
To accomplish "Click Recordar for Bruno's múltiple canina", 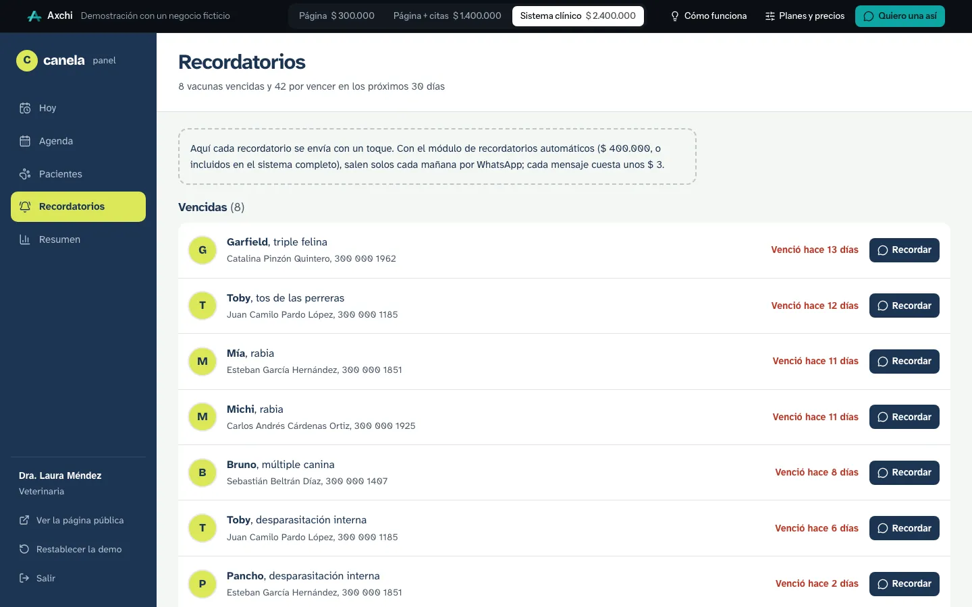I will click(905, 473).
